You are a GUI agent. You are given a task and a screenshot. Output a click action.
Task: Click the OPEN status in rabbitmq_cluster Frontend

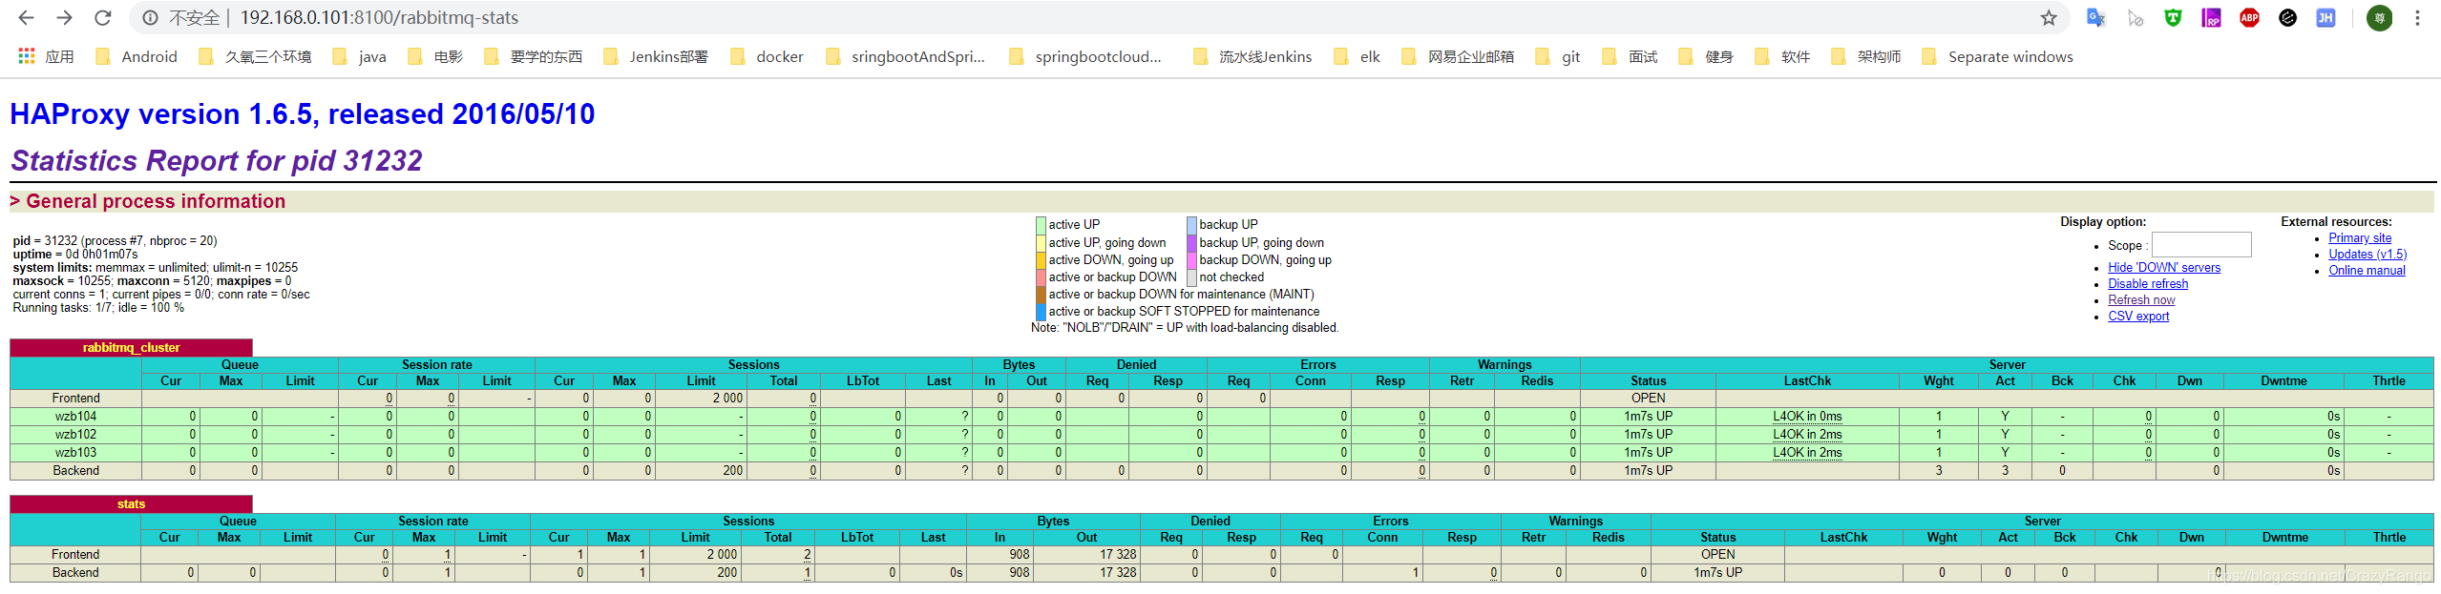click(1648, 399)
